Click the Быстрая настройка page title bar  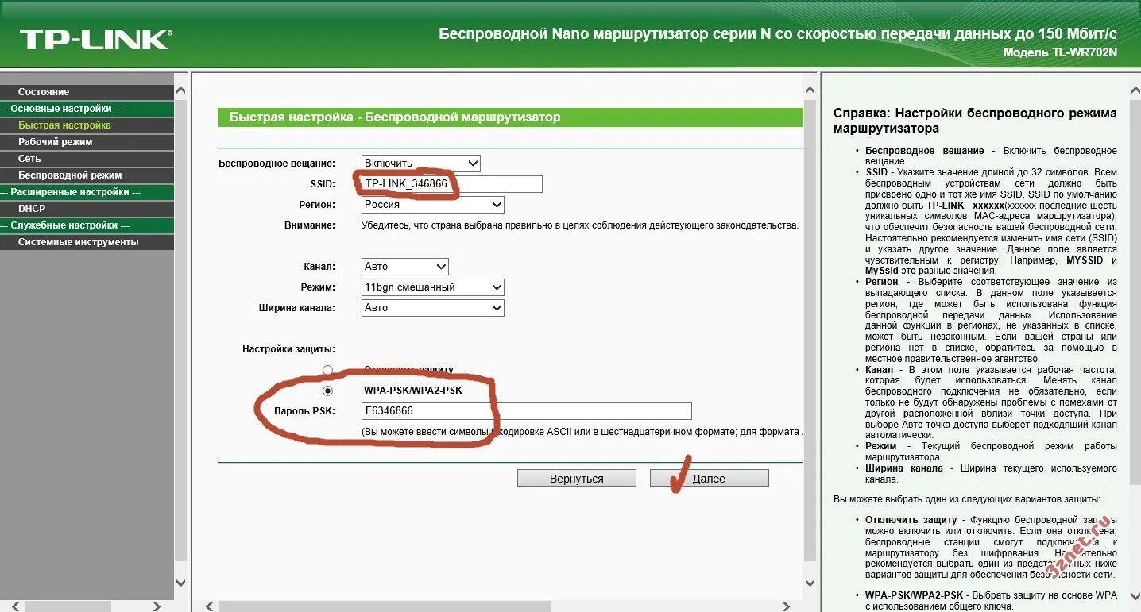click(510, 117)
